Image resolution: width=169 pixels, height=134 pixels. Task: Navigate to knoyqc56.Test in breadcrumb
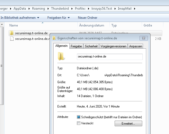(x=102, y=9)
